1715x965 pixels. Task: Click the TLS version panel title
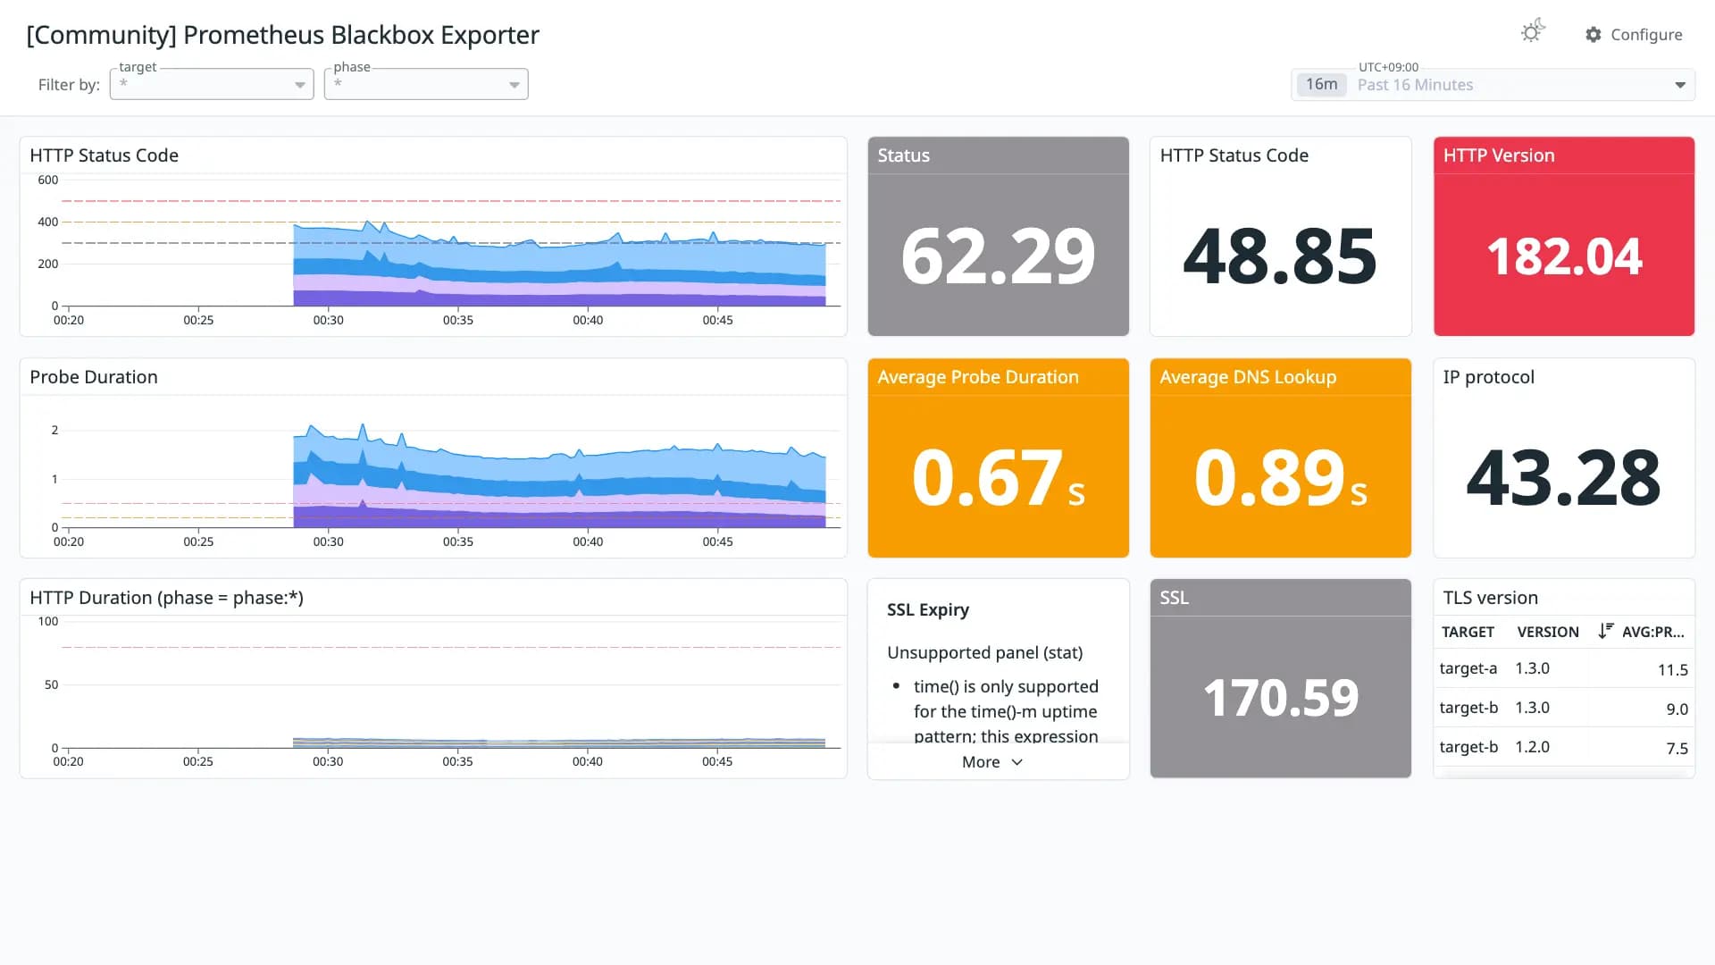[1490, 598]
